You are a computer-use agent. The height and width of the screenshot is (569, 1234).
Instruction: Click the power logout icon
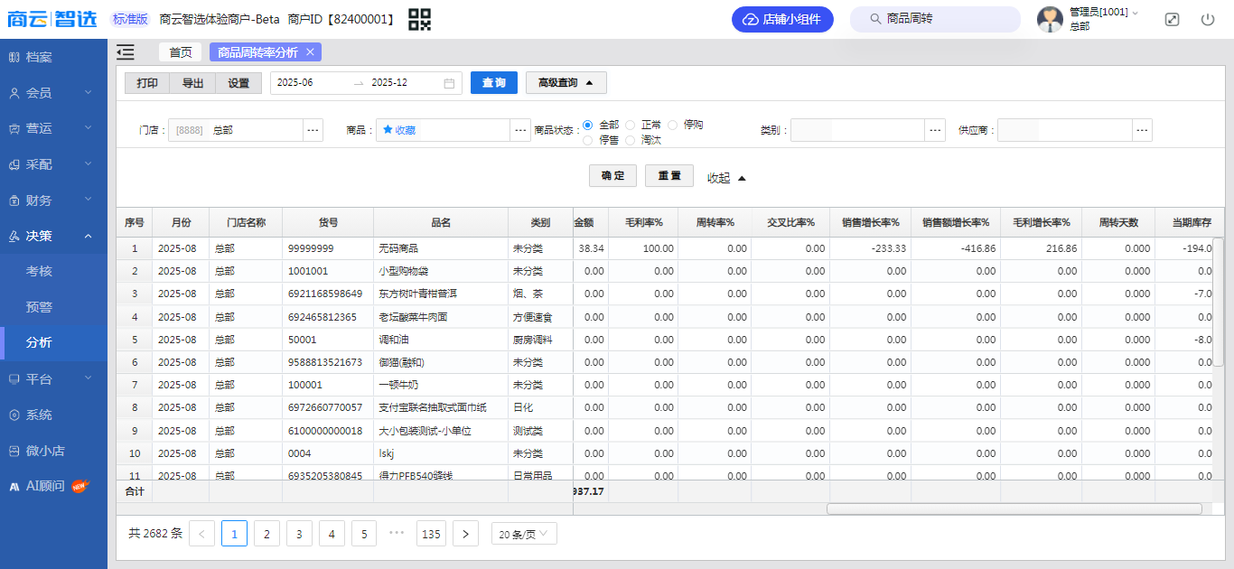pos(1208,19)
